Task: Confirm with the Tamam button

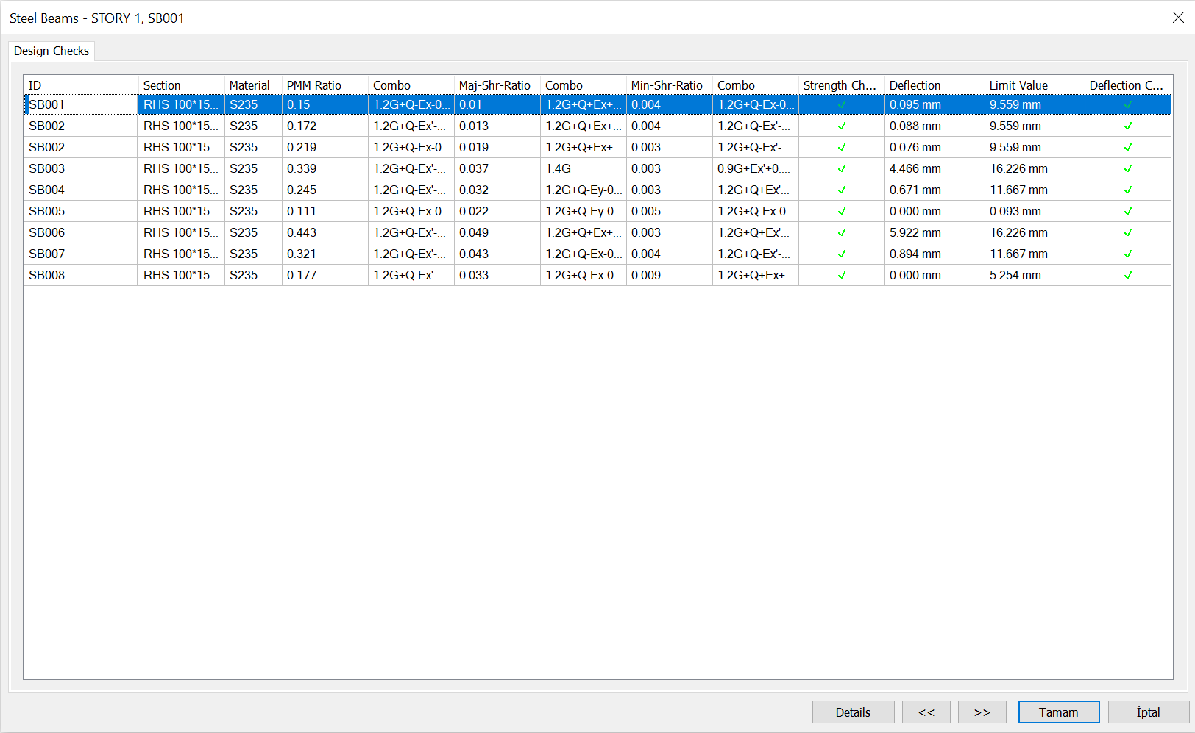Action: (x=1058, y=712)
